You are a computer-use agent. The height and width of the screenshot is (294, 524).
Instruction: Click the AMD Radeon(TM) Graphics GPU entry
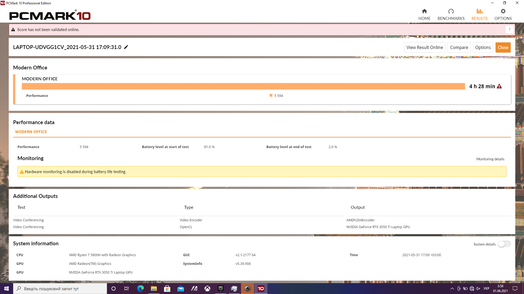click(x=90, y=264)
